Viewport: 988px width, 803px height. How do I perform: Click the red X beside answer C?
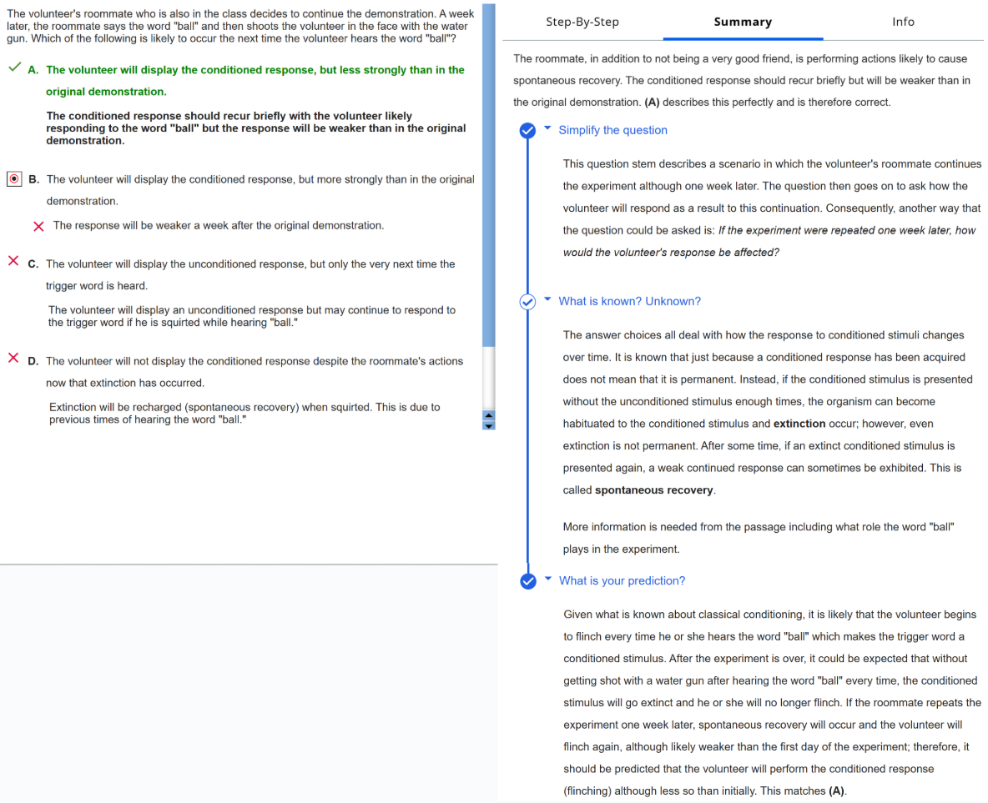point(13,262)
